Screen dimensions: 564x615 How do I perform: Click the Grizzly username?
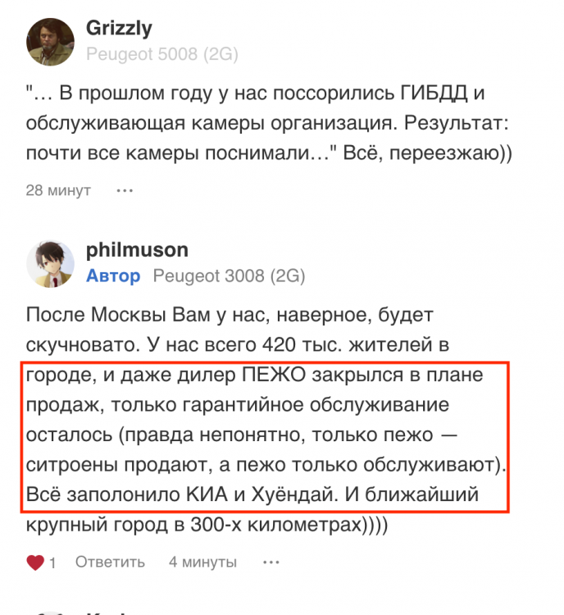[x=119, y=29]
